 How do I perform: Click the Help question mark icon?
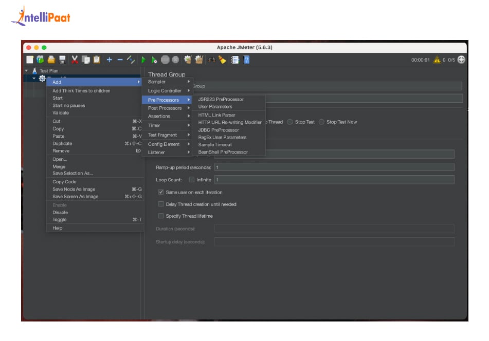pos(246,60)
